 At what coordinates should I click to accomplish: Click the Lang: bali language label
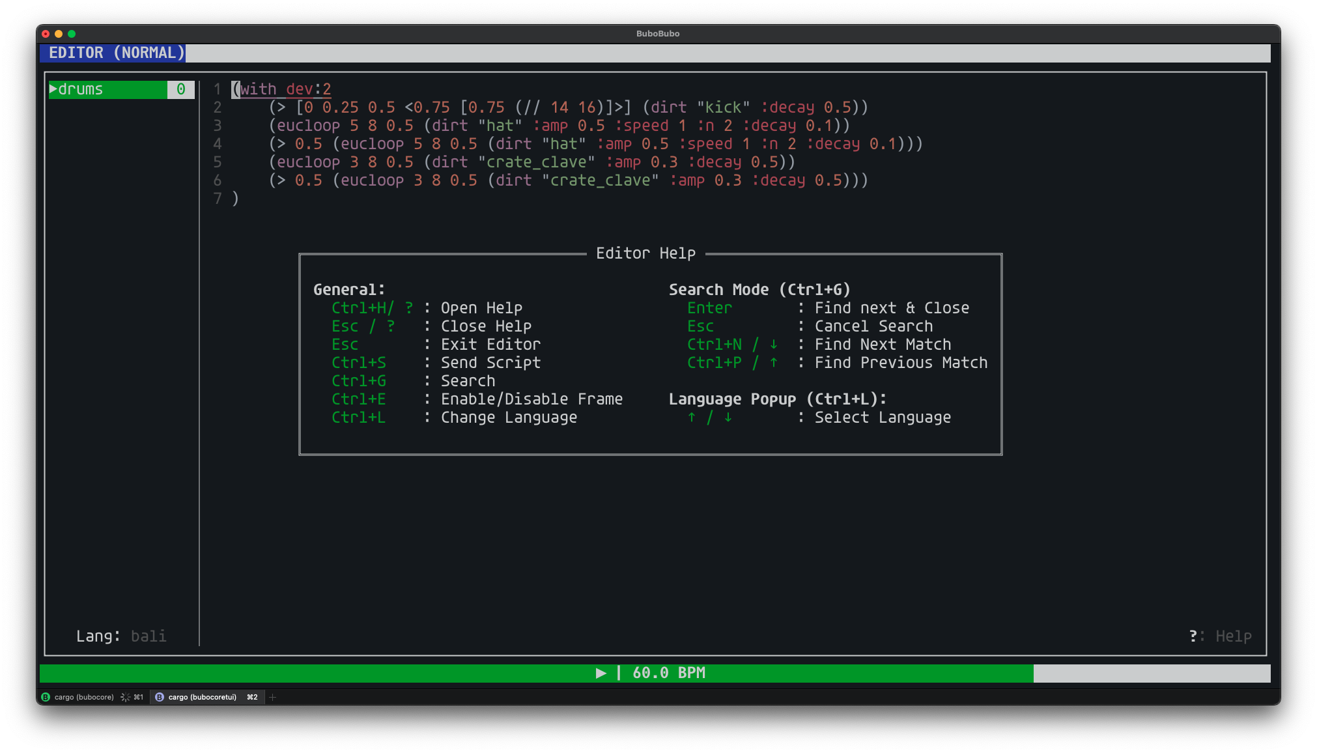[121, 636]
